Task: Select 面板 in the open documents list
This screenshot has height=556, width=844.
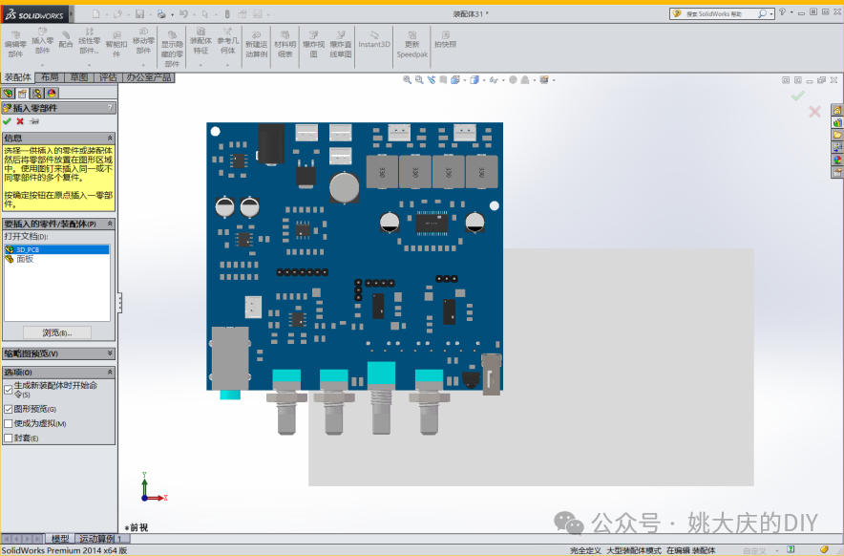Action: point(25,259)
